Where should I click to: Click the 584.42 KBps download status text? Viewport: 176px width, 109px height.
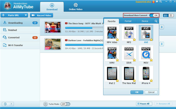pos(84,48)
